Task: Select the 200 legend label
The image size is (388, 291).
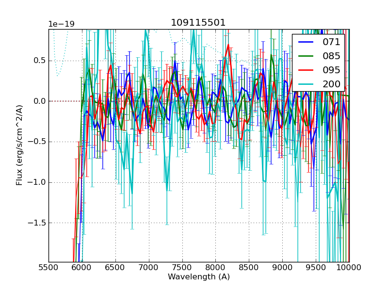Action: pos(332,84)
